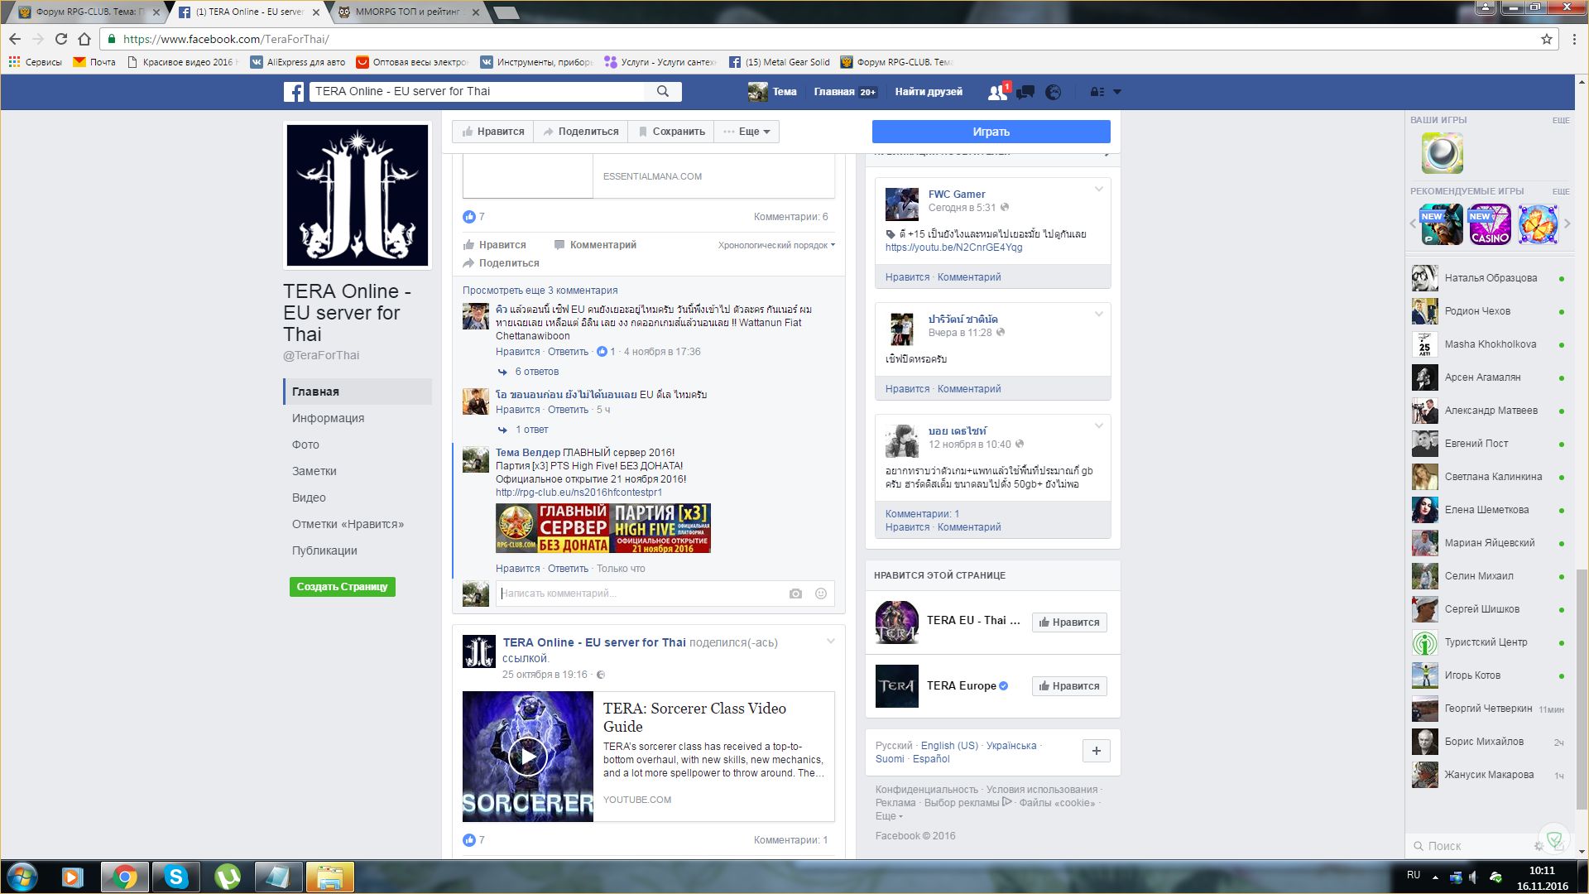
Task: Open the Facebook messages icon
Action: (1025, 92)
